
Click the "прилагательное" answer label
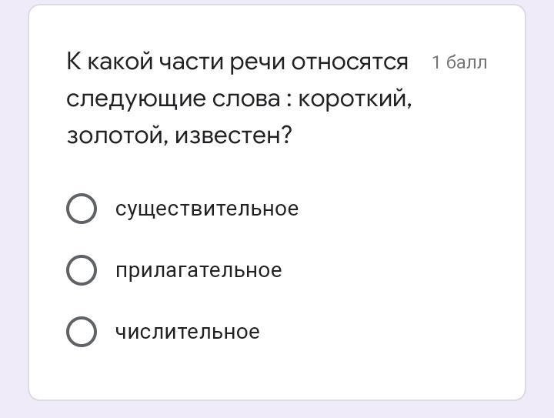tap(199, 270)
